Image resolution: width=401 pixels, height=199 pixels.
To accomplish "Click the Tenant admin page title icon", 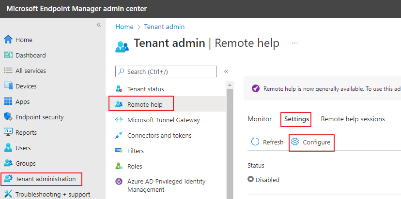I will point(122,47).
